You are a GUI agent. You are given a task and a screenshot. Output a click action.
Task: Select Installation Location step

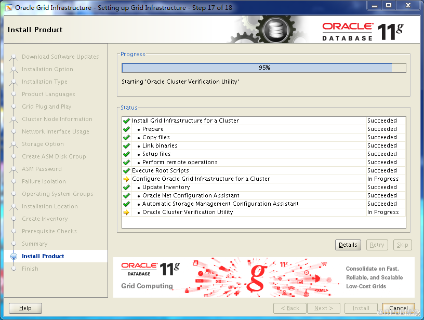[x=50, y=206]
